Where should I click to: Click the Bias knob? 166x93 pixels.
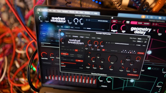[123, 62]
